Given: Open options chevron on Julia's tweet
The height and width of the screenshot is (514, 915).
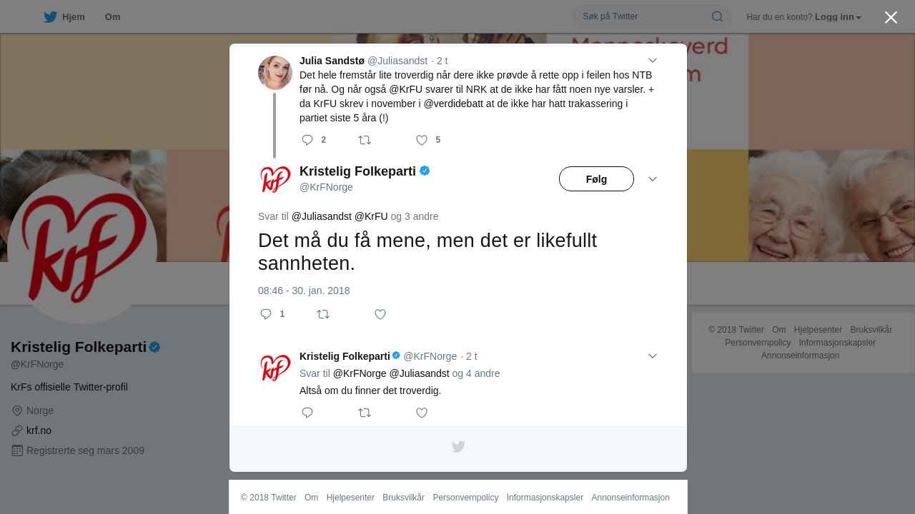Looking at the screenshot, I should pos(652,61).
